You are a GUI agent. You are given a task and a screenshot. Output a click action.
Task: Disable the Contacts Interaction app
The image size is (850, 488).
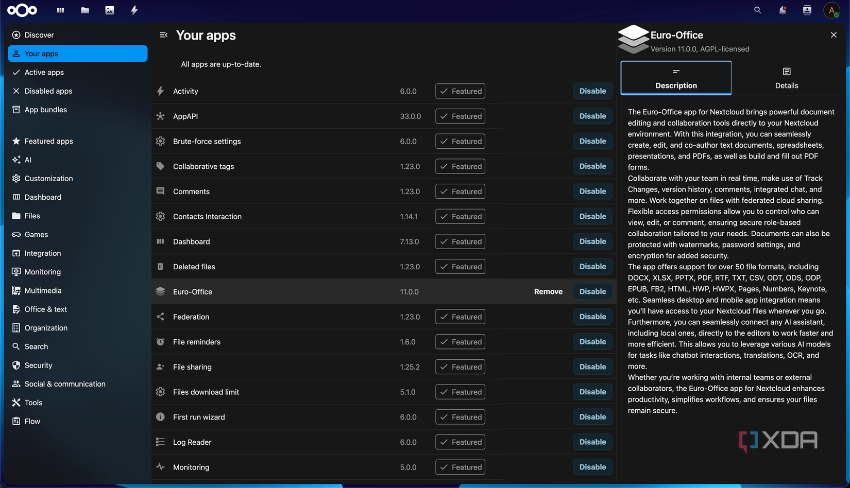pos(592,217)
